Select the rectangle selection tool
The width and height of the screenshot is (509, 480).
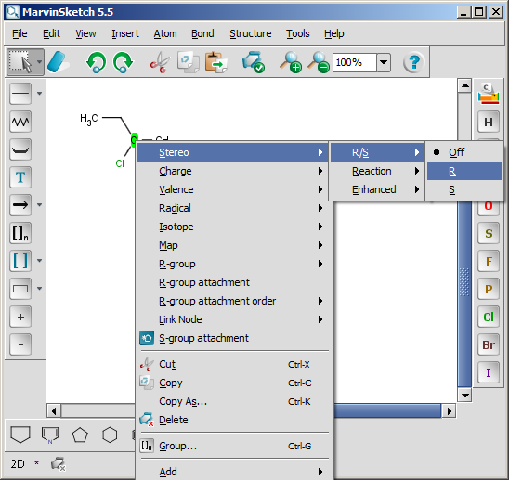click(x=20, y=61)
